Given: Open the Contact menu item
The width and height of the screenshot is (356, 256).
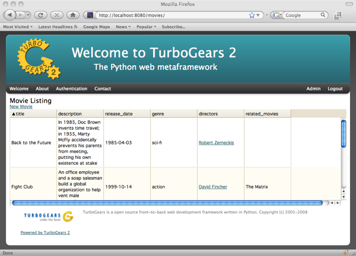Looking at the screenshot, I should [103, 89].
